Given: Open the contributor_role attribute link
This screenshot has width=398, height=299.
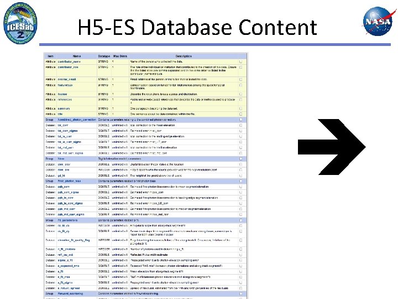Looking at the screenshot, I should [68, 68].
